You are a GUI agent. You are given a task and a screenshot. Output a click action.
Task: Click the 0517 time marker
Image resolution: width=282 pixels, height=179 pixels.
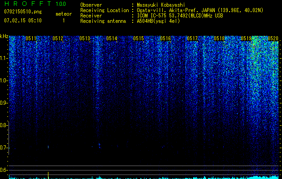[192, 38]
